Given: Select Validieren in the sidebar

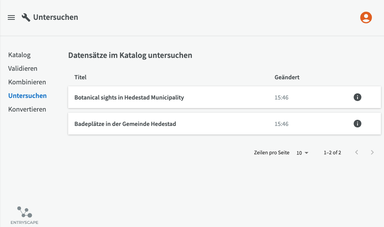Looking at the screenshot, I should [23, 68].
